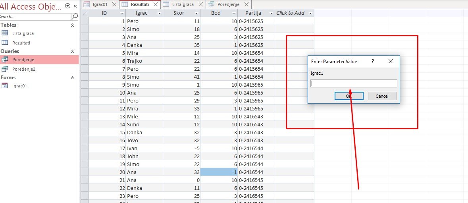Screen dimensions: 468x203
Task: Select the Igrac cell Mile in row 13
Action: pos(144,116)
